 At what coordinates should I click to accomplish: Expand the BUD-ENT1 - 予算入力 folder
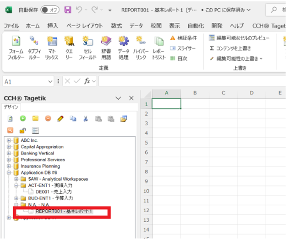[x=16, y=198]
